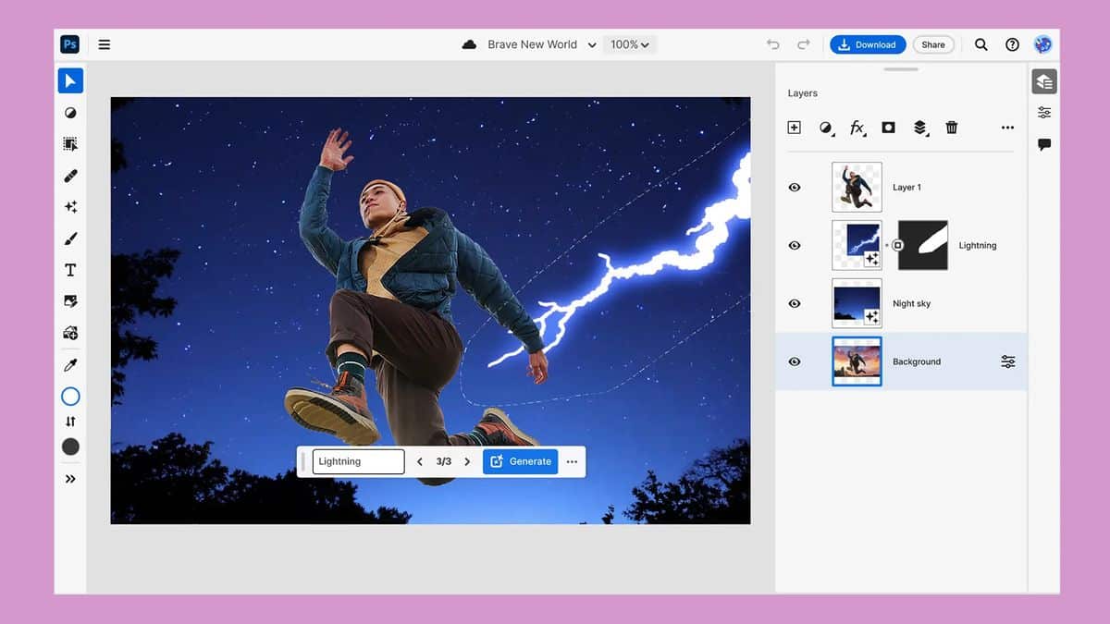
Task: Open the Brave New World document name dropdown
Action: point(592,43)
